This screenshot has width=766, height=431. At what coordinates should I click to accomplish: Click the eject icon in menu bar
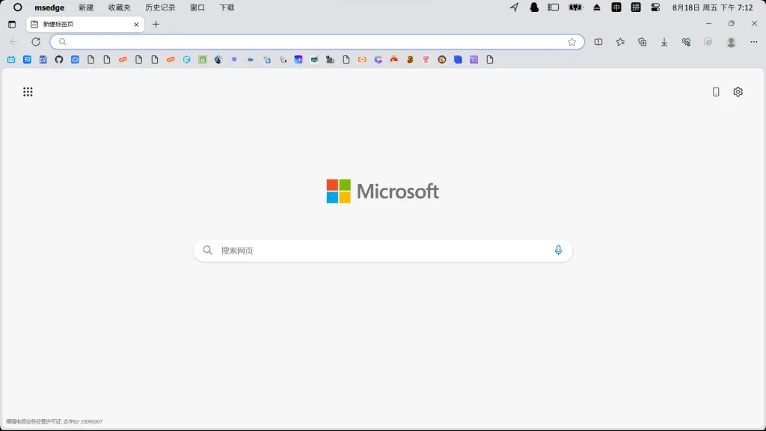(x=596, y=7)
